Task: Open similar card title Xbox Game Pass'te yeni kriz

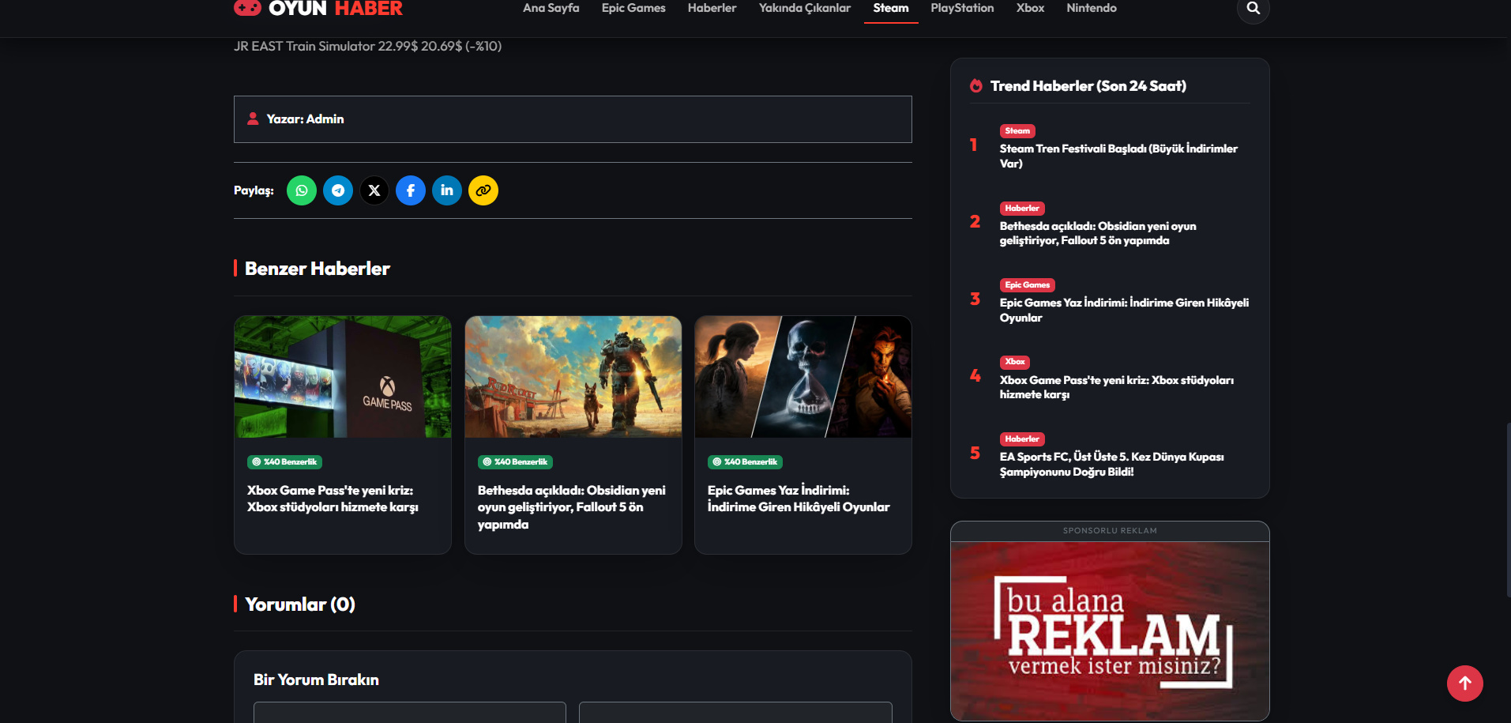Action: (333, 499)
